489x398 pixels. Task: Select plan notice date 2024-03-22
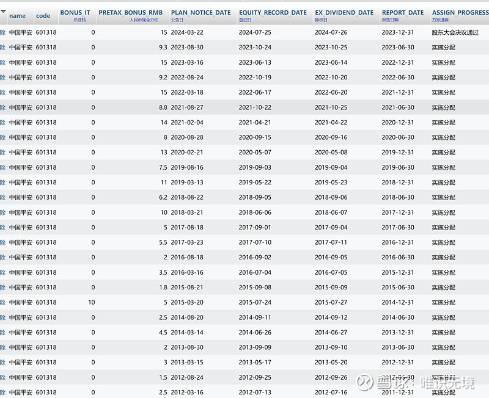187,32
